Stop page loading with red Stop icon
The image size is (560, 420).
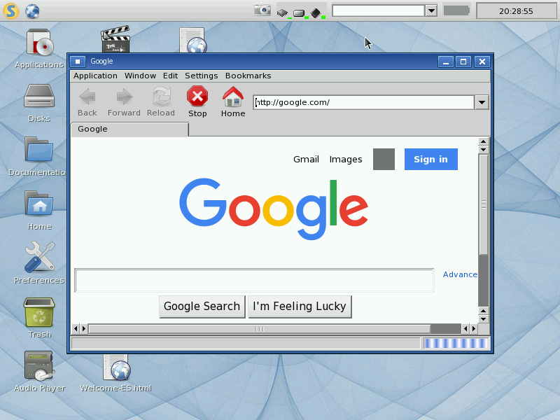point(197,96)
